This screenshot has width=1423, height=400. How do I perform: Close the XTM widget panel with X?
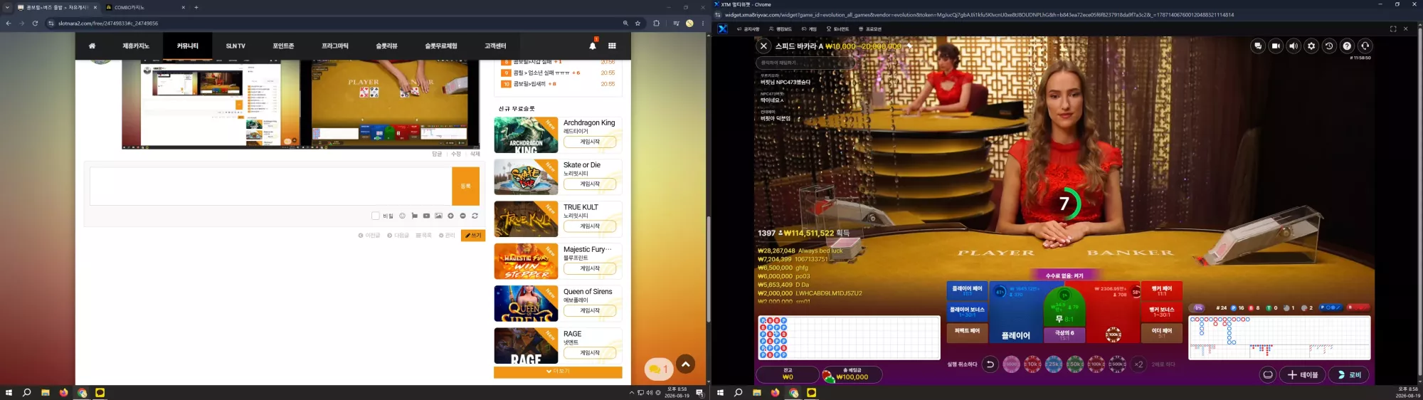(1405, 29)
